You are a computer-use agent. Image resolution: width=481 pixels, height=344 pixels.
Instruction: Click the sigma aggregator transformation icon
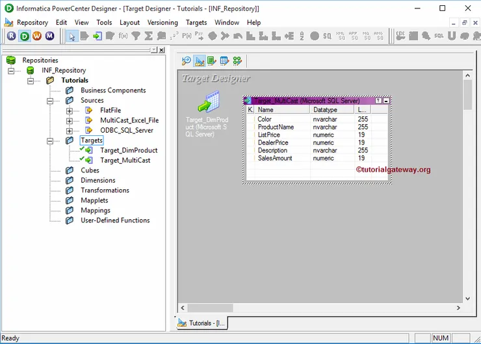tap(148, 36)
